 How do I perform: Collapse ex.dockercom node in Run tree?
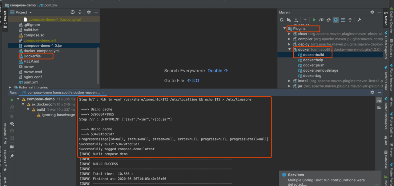coord(23,105)
